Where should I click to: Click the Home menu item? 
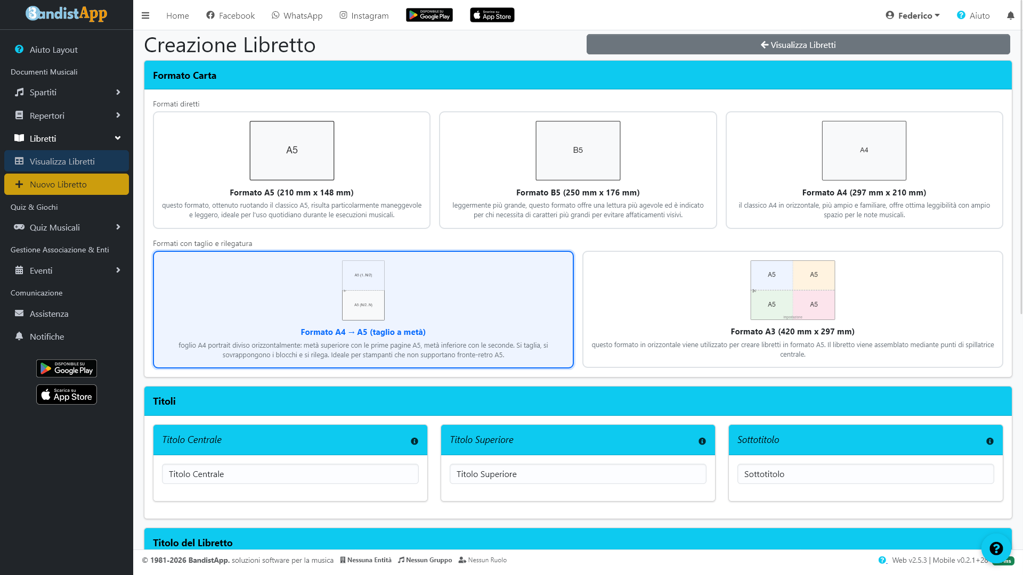coord(177,15)
